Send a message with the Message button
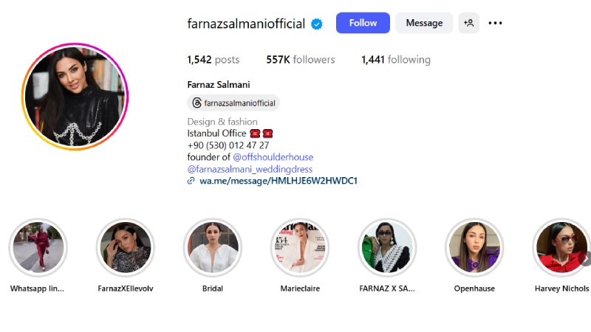Image resolution: width=591 pixels, height=332 pixels. pyautogui.click(x=424, y=23)
